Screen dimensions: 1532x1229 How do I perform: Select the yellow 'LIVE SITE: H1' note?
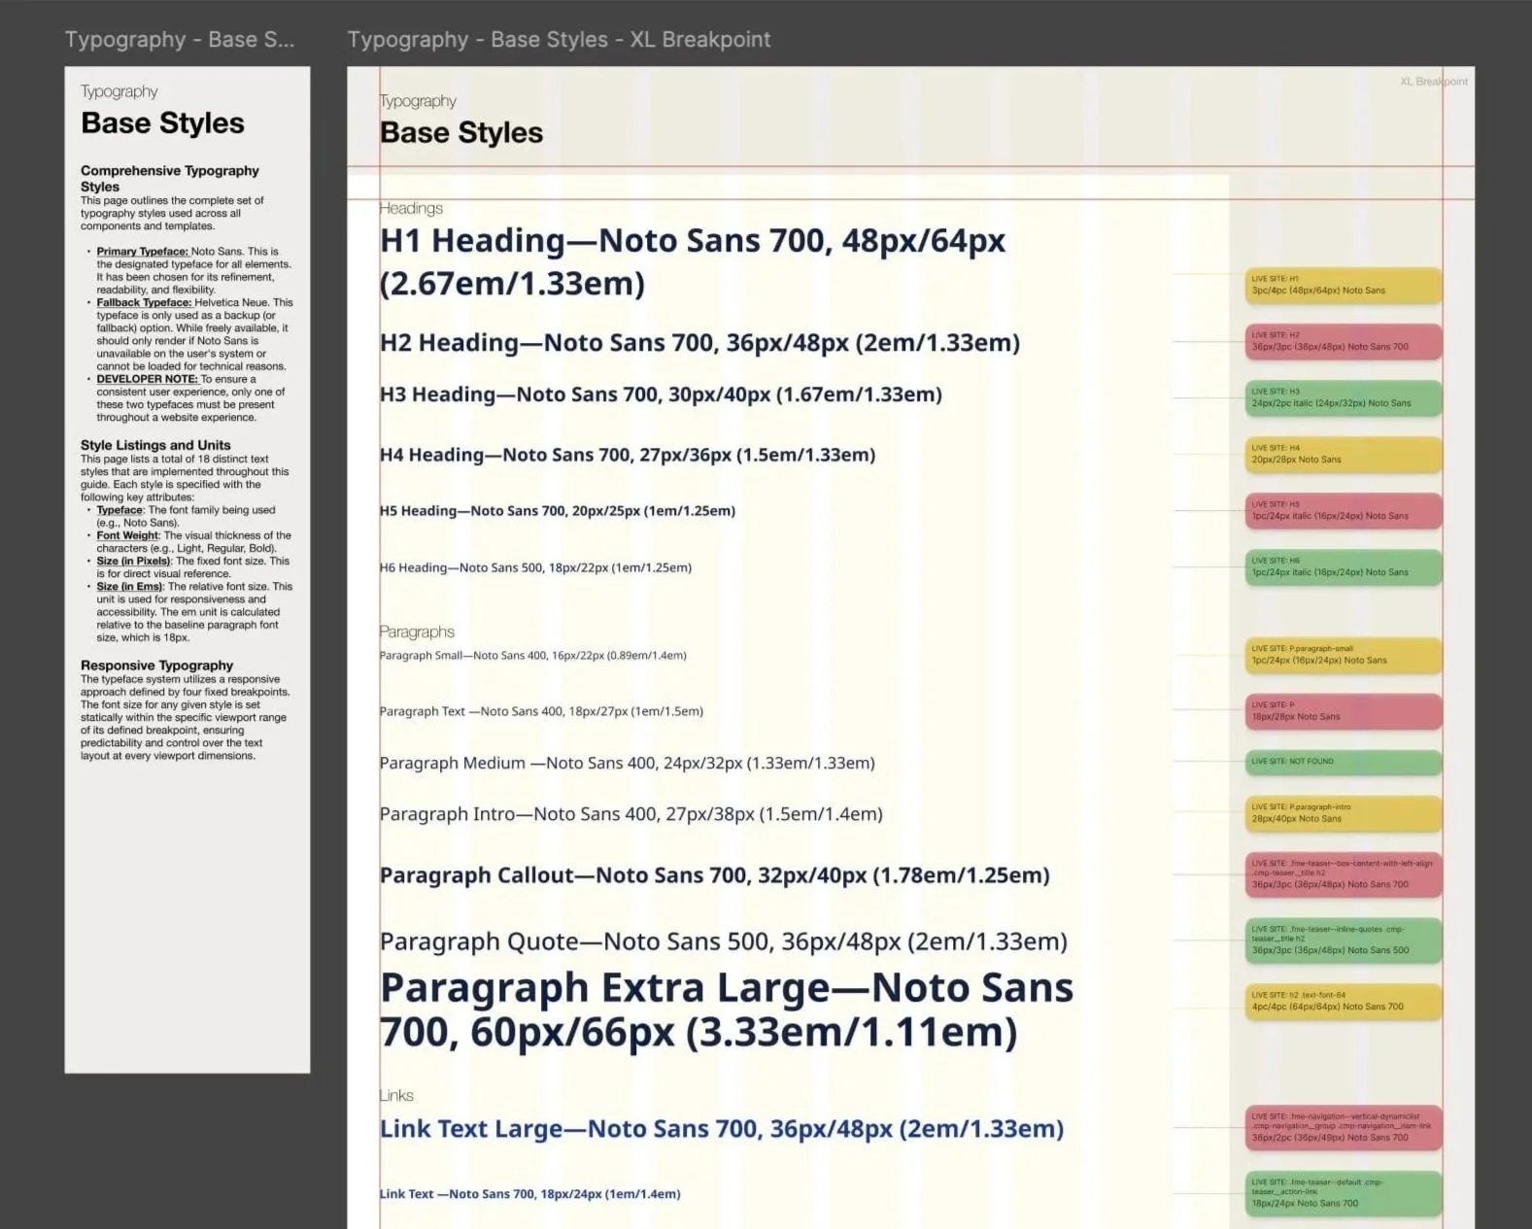pos(1344,286)
